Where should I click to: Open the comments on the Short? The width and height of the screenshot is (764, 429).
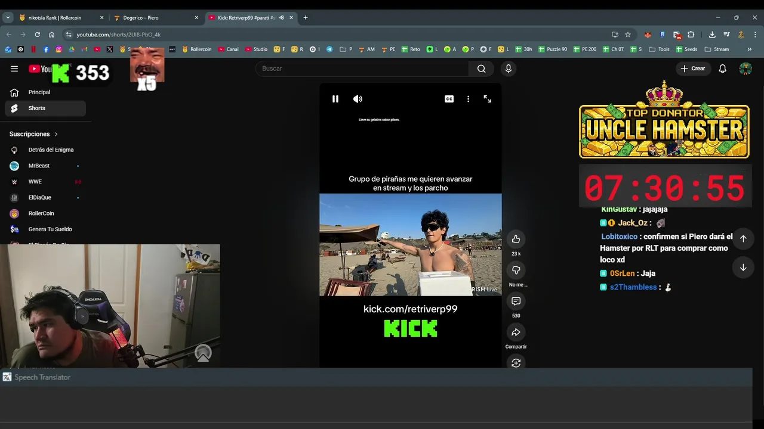click(516, 301)
